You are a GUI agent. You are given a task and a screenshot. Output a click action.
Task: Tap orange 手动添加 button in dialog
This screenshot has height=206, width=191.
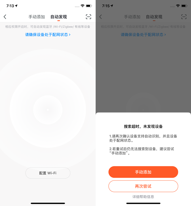click(143, 172)
